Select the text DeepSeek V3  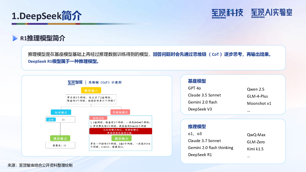[200, 109]
